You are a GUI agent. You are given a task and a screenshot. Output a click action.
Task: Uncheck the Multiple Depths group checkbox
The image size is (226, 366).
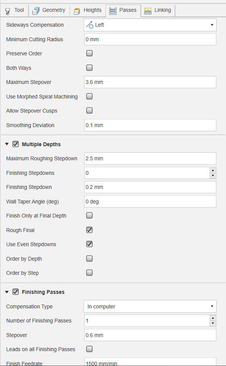click(16, 144)
